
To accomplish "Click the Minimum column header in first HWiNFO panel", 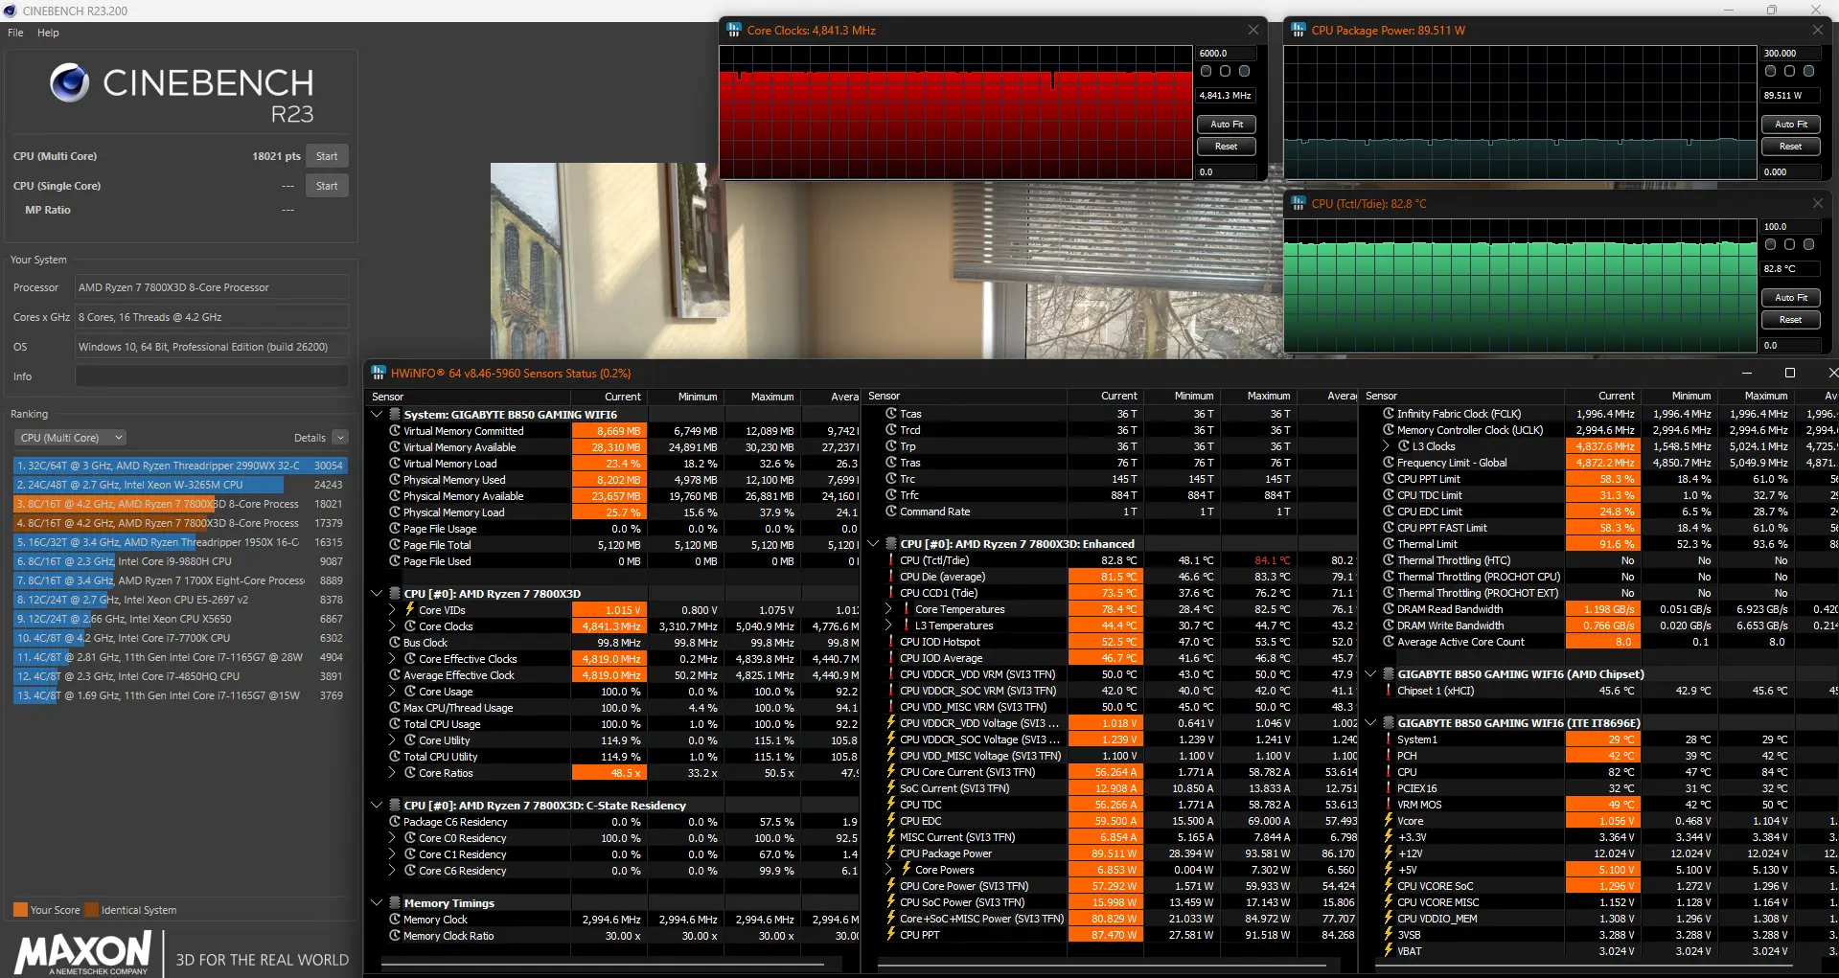I will coord(685,397).
